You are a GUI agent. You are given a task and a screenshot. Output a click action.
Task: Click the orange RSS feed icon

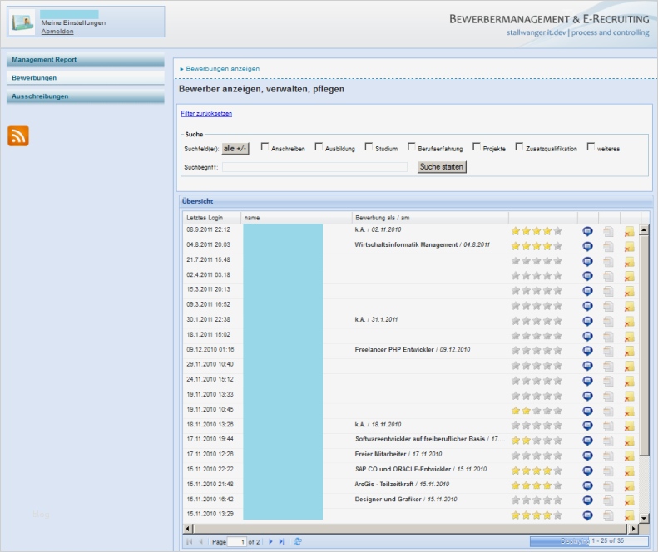[x=18, y=136]
